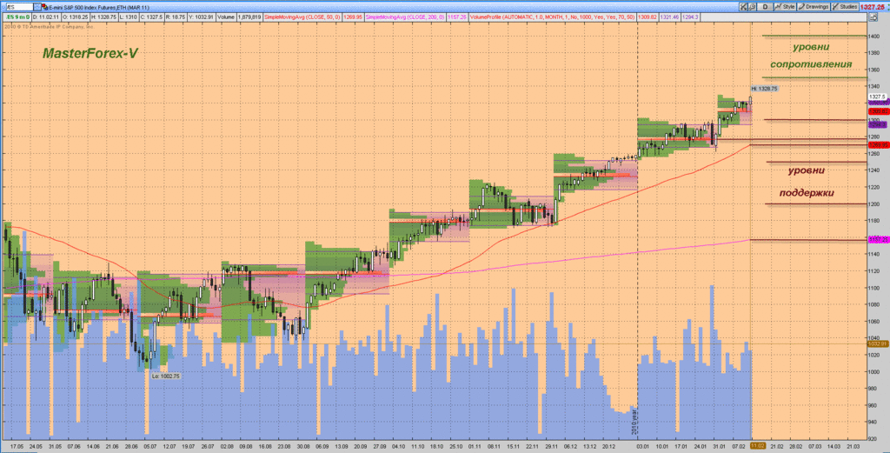This screenshot has width=890, height=453.
Task: Click the low price L: 1310
Action: pyautogui.click(x=129, y=17)
